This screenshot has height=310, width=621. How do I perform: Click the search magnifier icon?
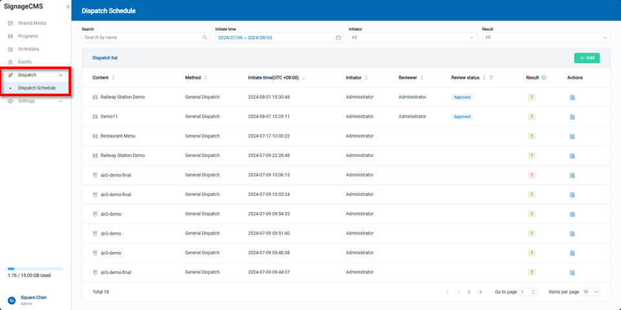click(205, 38)
